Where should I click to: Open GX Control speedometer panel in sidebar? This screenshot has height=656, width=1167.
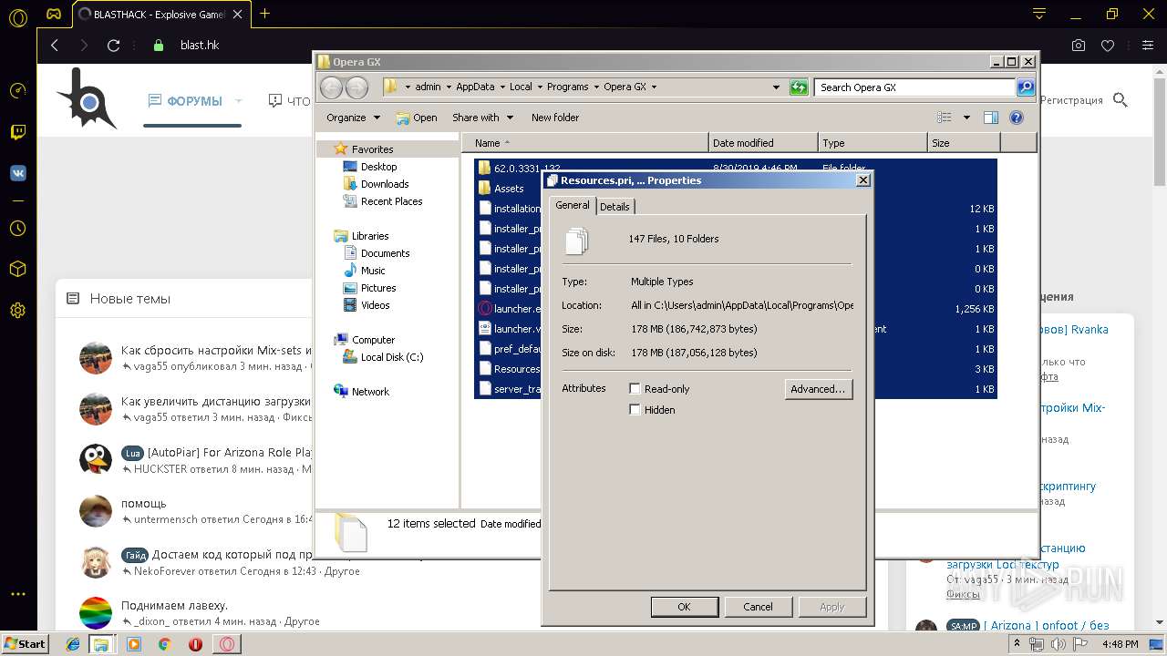tap(17, 90)
